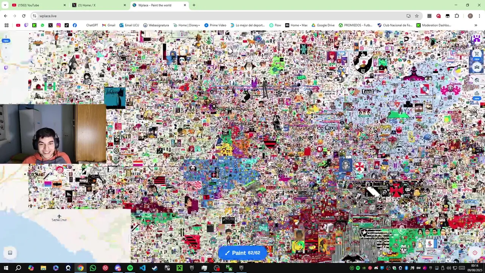
Task: Open the Chrome extensions puzzle icon
Action: (457, 16)
